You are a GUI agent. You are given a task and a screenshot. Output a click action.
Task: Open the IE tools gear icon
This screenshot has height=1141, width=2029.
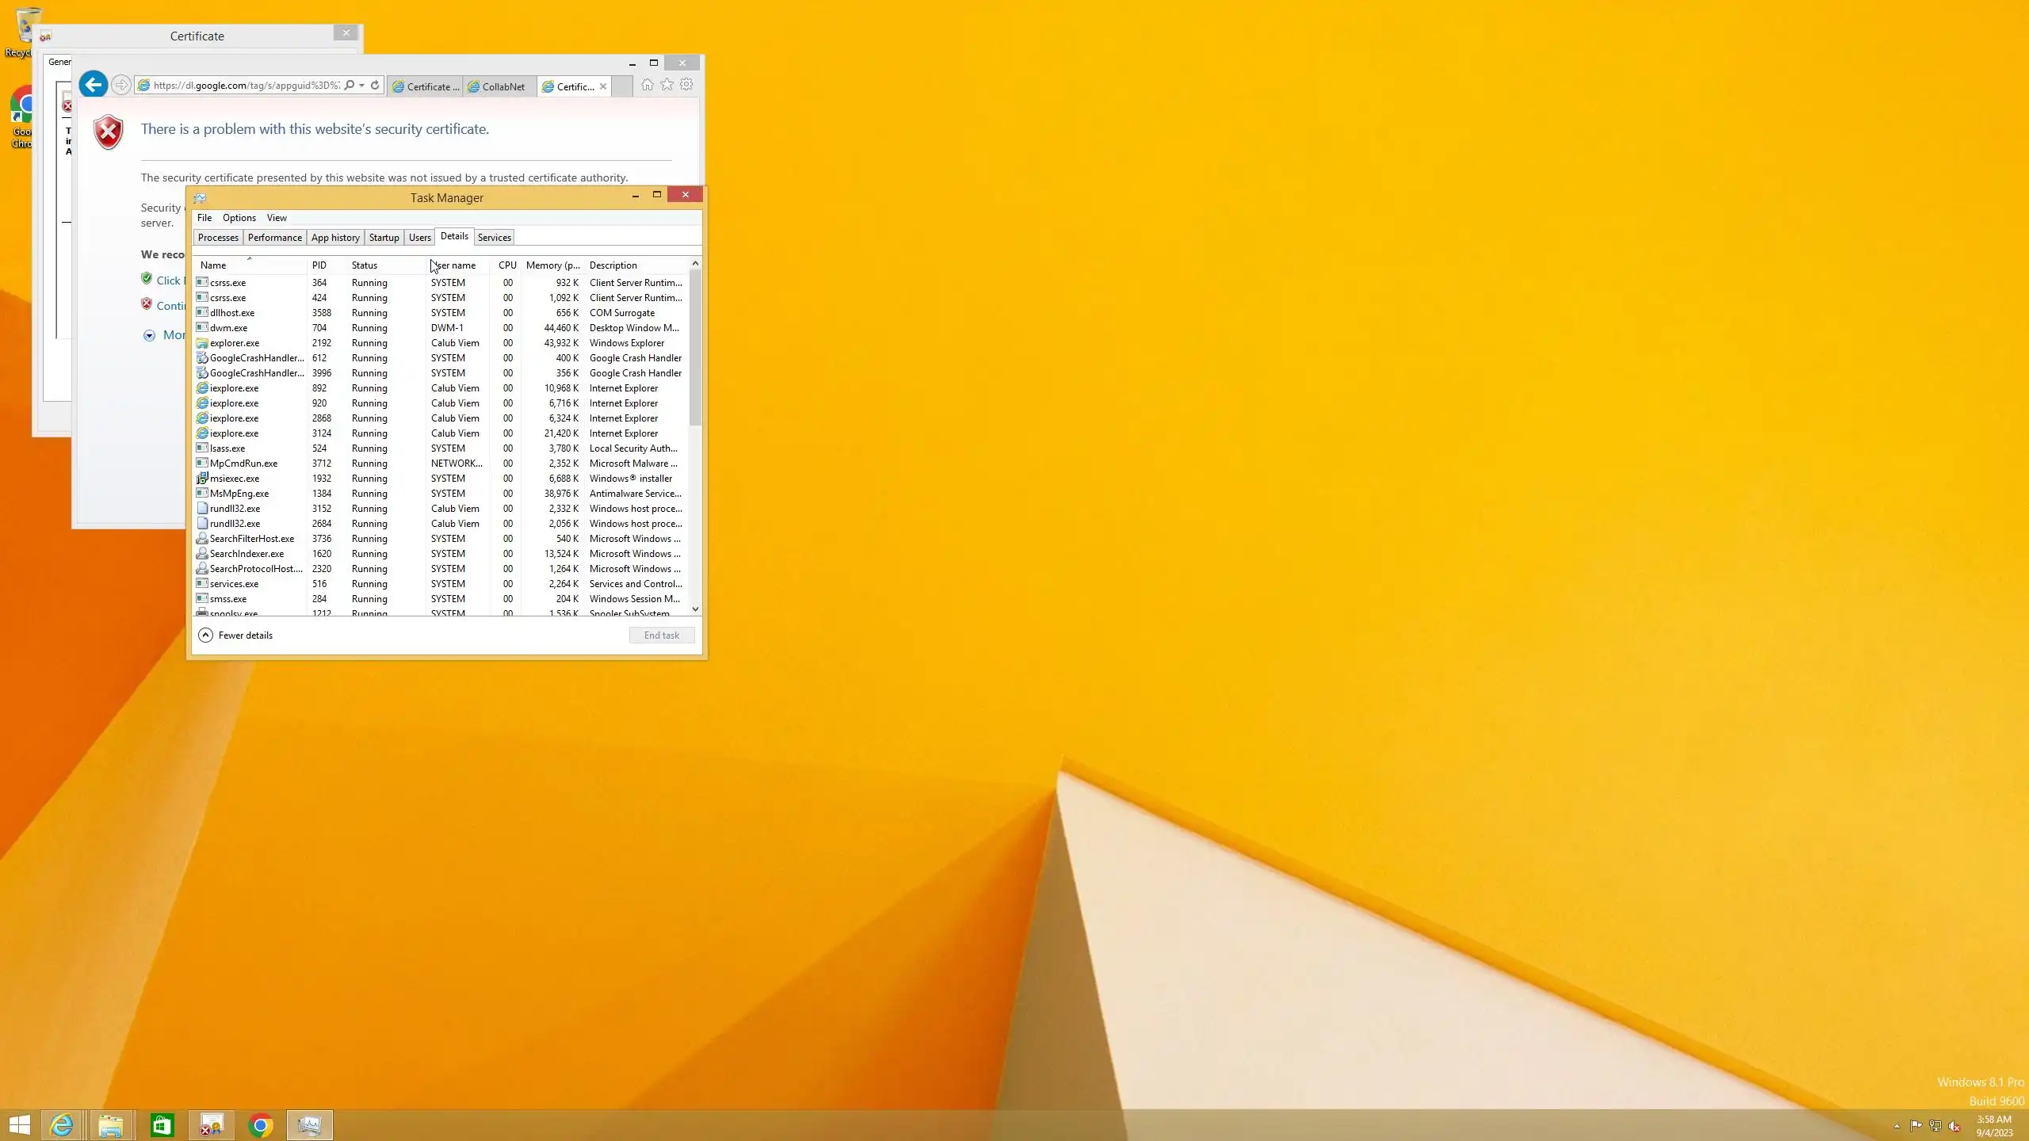coord(686,85)
